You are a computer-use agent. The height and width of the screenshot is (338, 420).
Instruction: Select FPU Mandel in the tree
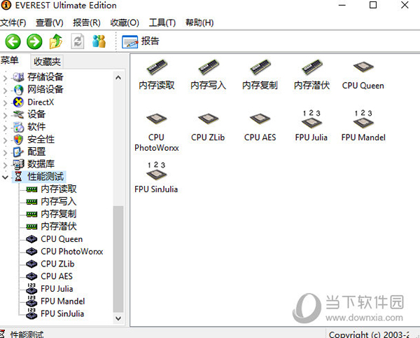point(63,302)
